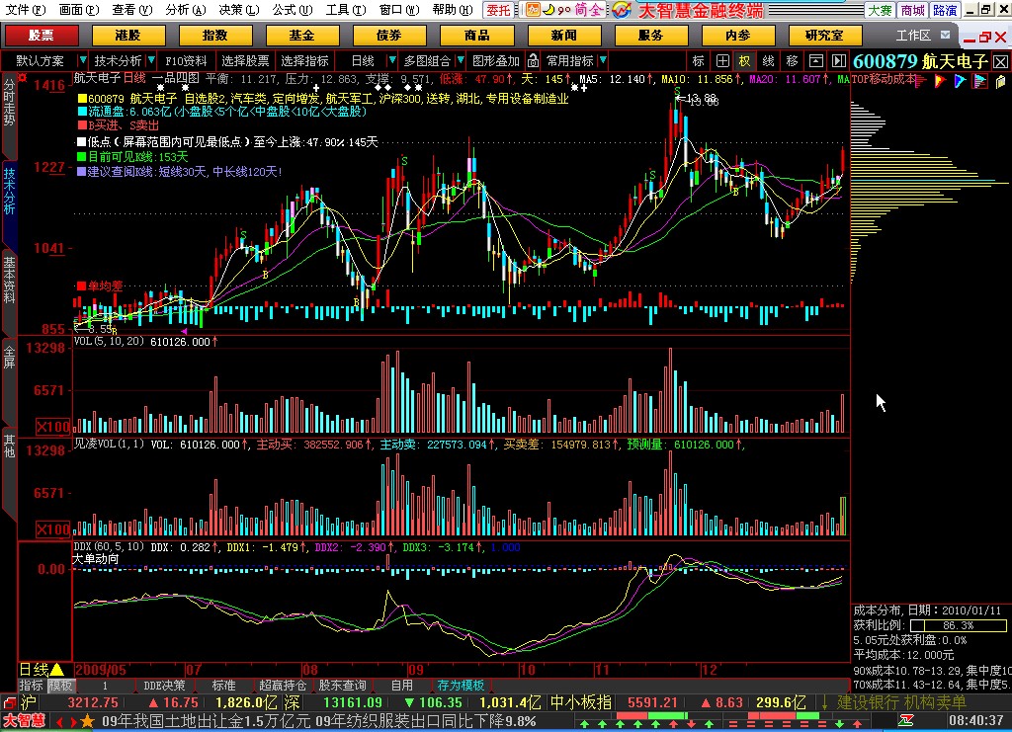Click the news ticker next arrow
The image size is (1012, 732).
tap(73, 722)
